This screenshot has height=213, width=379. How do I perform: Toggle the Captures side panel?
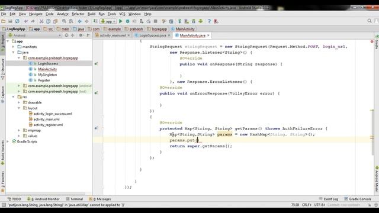coord(2,94)
